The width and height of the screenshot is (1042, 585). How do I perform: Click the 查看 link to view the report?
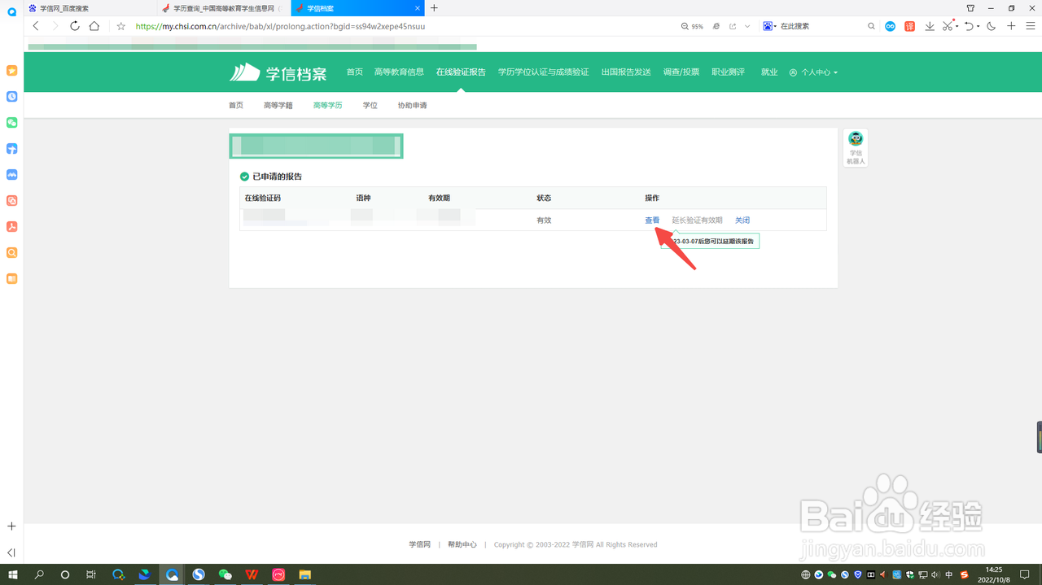(x=652, y=220)
